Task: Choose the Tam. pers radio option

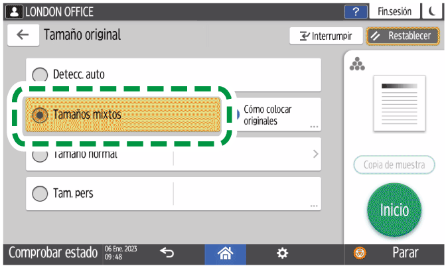Action: (40, 194)
